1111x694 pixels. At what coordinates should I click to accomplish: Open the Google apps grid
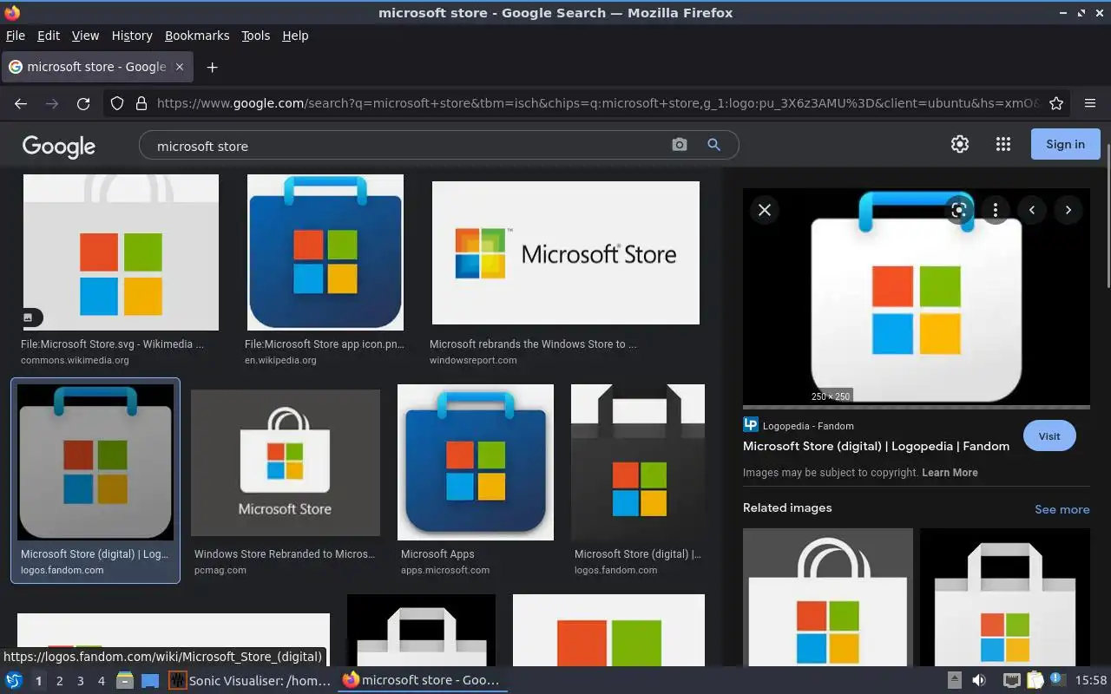1003,144
